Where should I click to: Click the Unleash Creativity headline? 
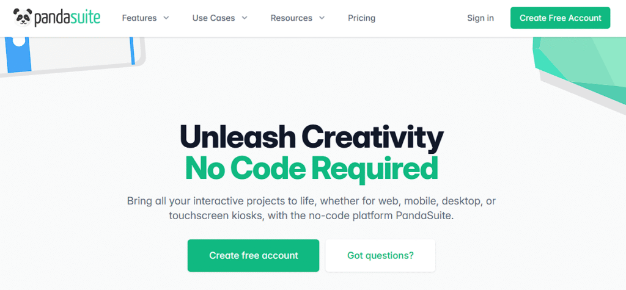coord(312,137)
